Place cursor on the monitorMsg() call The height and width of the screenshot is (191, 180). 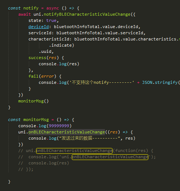pyautogui.click(x=34, y=101)
